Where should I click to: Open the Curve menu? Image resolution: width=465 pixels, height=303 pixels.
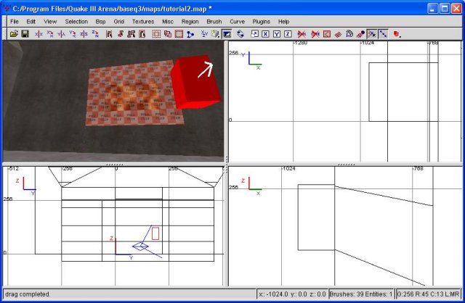tap(238, 21)
